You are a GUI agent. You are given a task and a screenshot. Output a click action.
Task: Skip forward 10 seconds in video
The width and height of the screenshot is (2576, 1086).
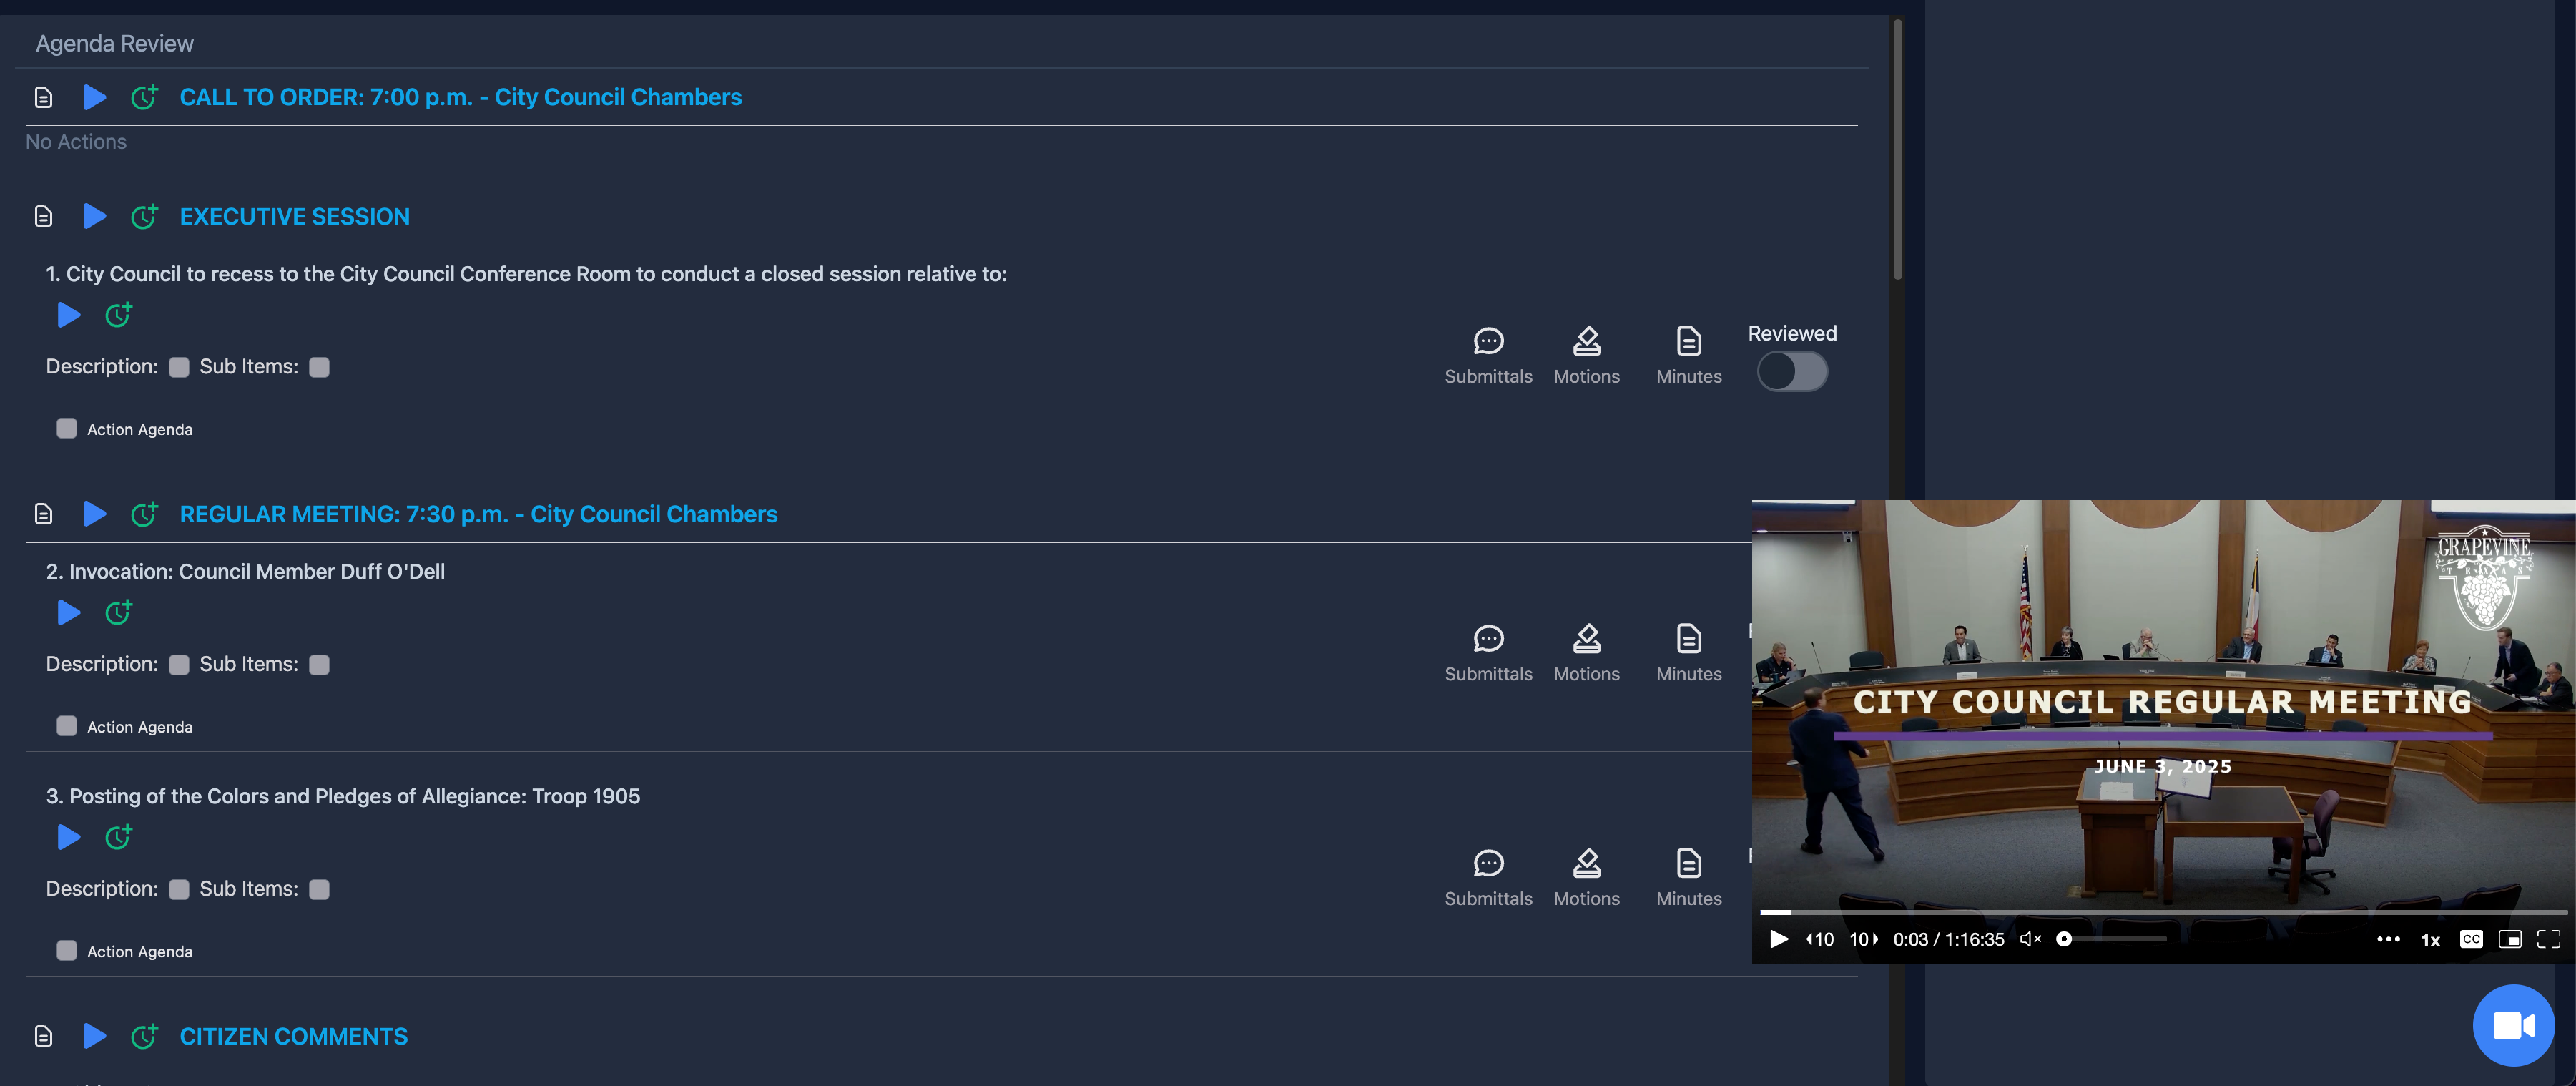pyautogui.click(x=1862, y=939)
